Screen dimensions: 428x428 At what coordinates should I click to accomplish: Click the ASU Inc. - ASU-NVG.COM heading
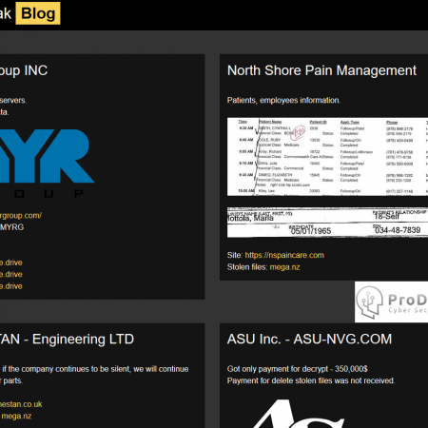309,339
